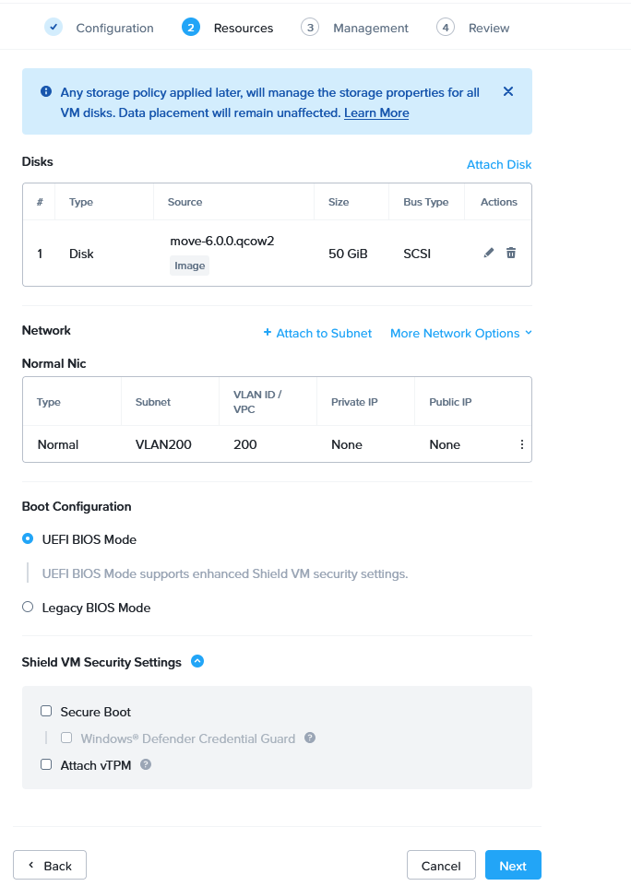Open the More Network Options dropdown

460,333
